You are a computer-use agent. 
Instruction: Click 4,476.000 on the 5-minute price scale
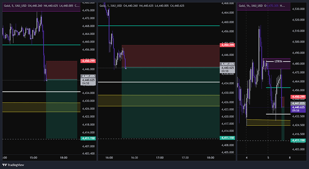tap(88, 10)
